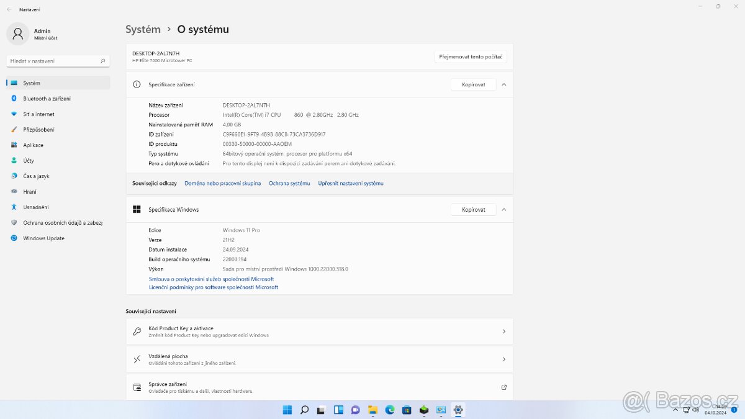745x419 pixels.
Task: Open Síť a internet section
Action: point(38,114)
